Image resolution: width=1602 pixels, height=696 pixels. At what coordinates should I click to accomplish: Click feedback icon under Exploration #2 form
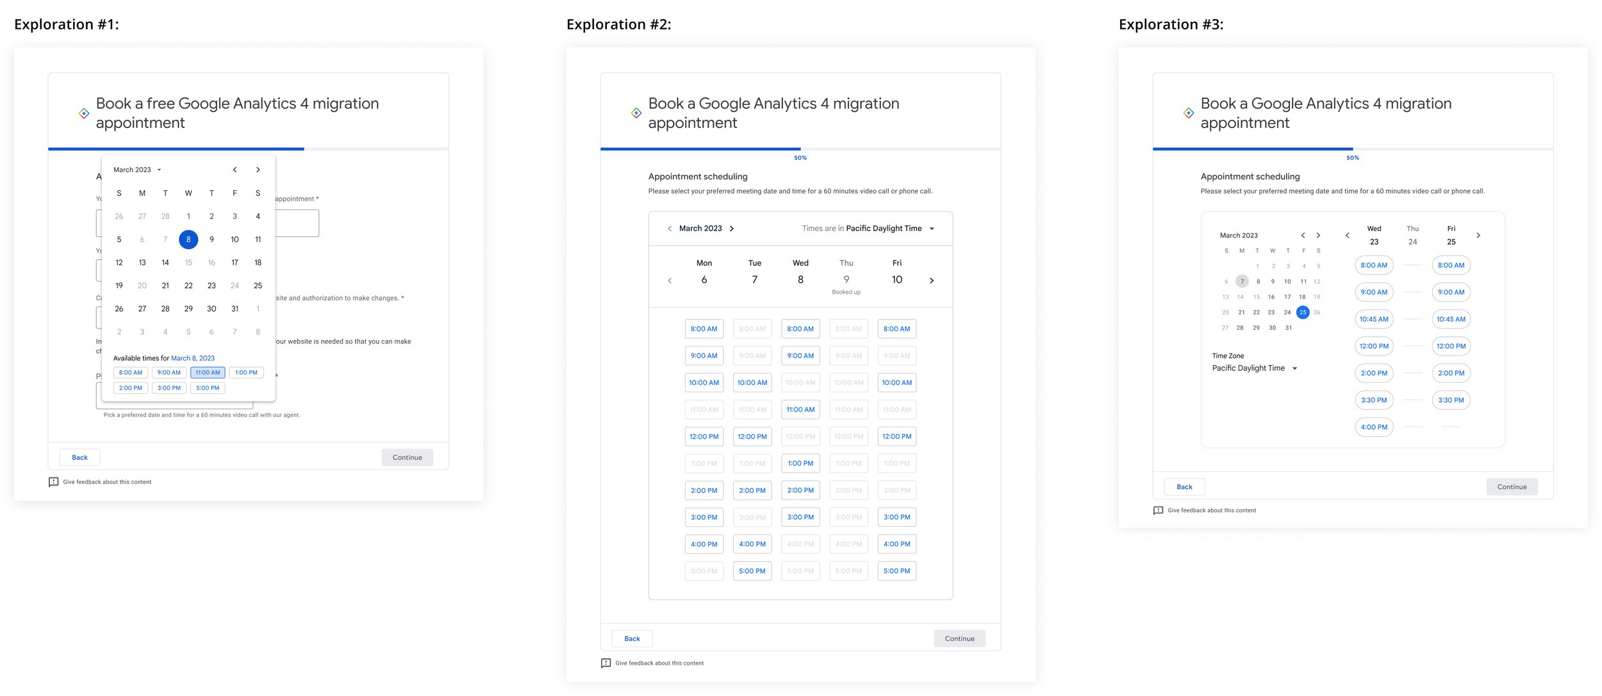(x=606, y=663)
